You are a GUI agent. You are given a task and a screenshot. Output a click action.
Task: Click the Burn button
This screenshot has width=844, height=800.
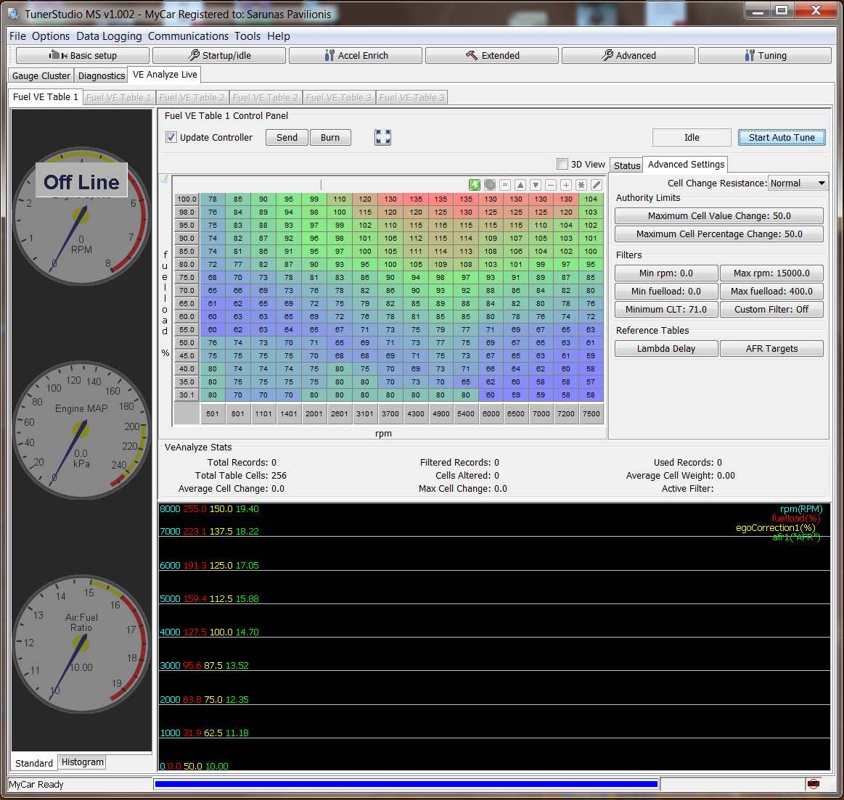coord(330,137)
